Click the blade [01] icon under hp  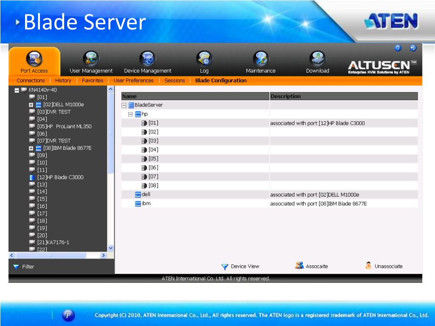pos(144,123)
